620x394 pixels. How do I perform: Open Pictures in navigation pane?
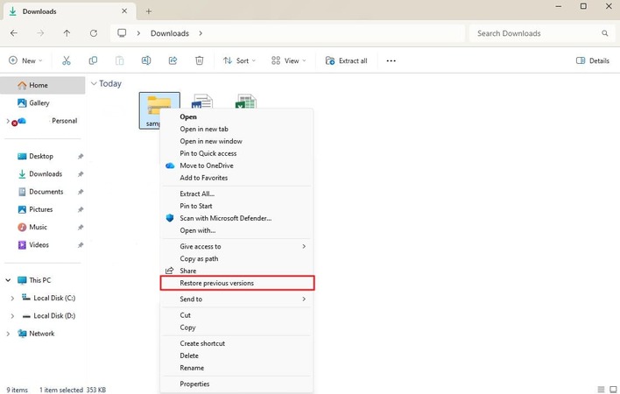coord(42,209)
